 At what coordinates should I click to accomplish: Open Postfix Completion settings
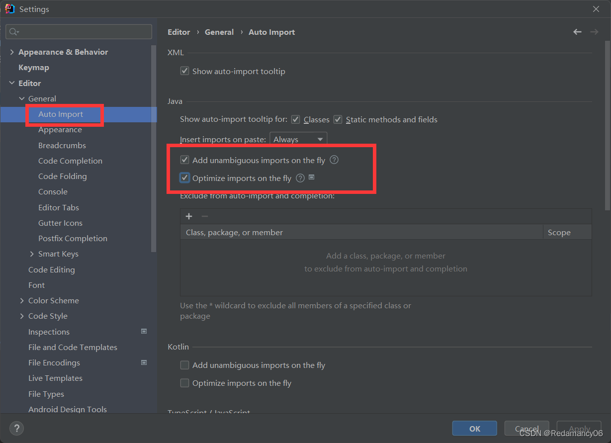click(73, 238)
